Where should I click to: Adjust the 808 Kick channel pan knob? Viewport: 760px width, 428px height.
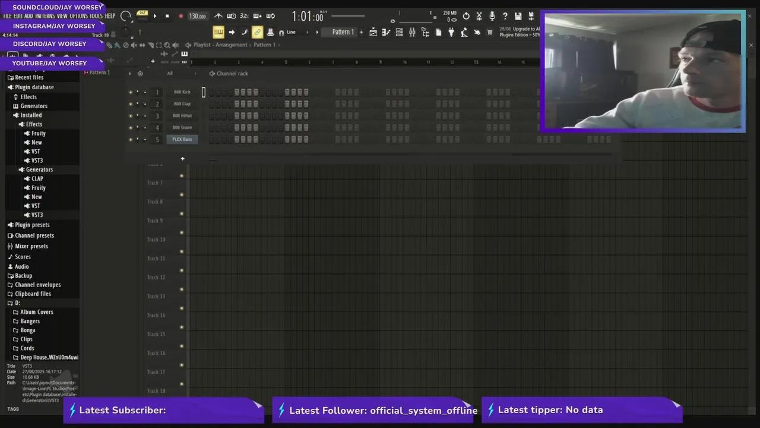point(138,92)
